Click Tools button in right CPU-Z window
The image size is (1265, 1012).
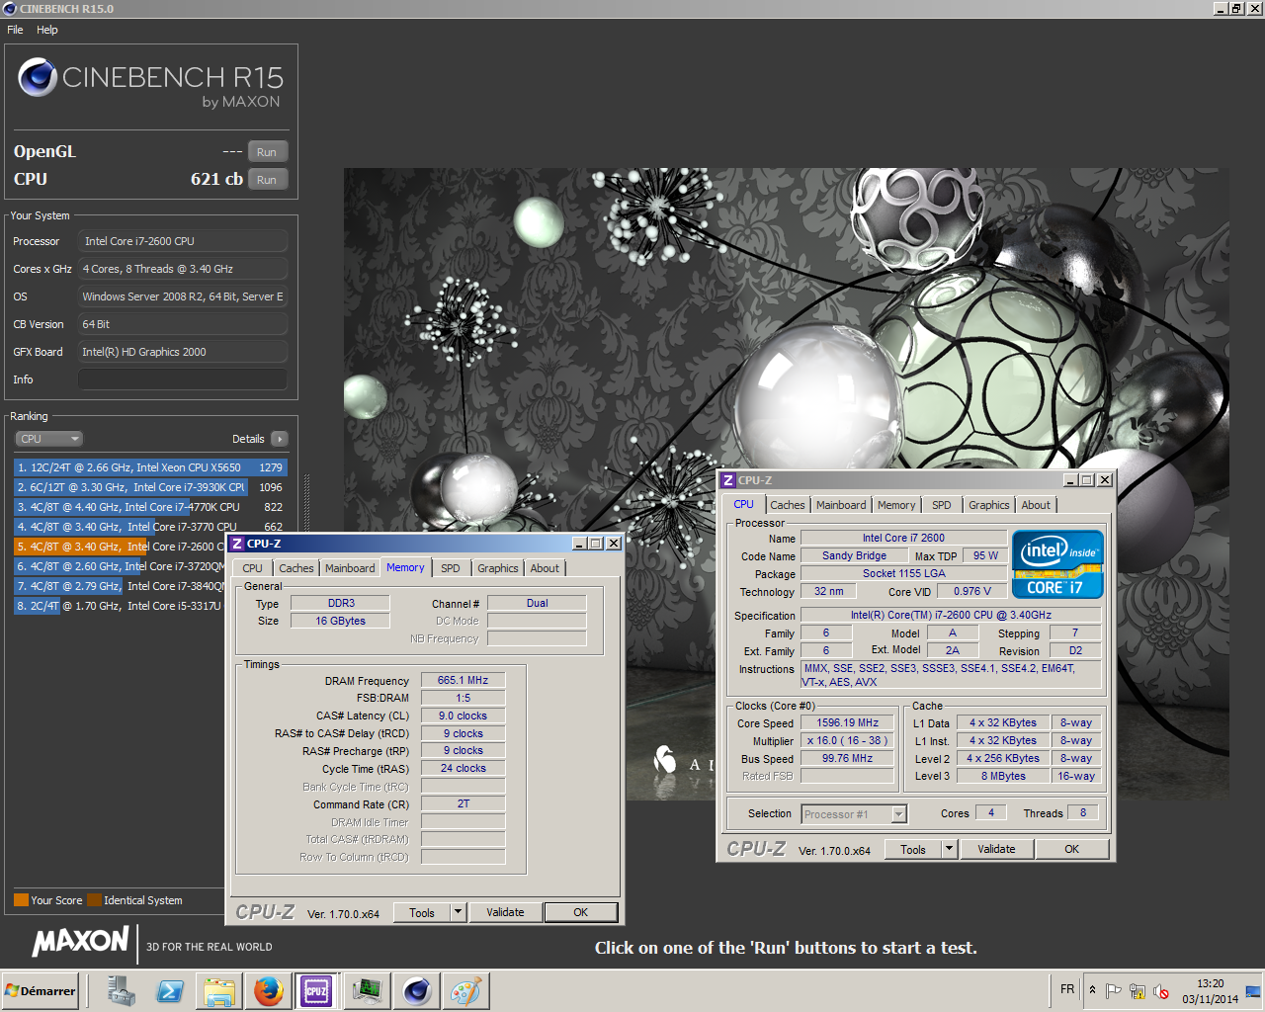point(913,849)
